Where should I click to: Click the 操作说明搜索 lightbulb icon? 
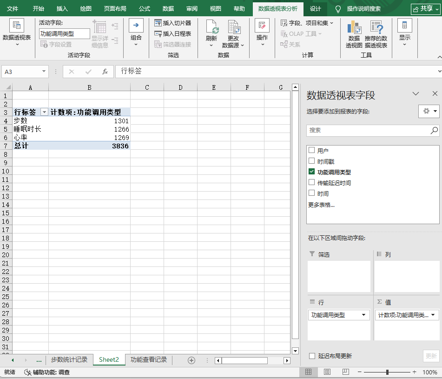[338, 9]
